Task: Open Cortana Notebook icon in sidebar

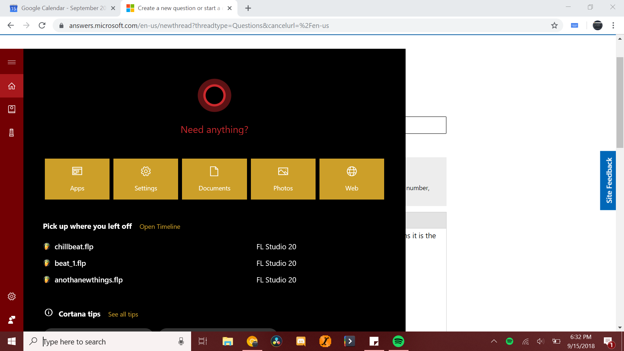Action: click(x=12, y=109)
